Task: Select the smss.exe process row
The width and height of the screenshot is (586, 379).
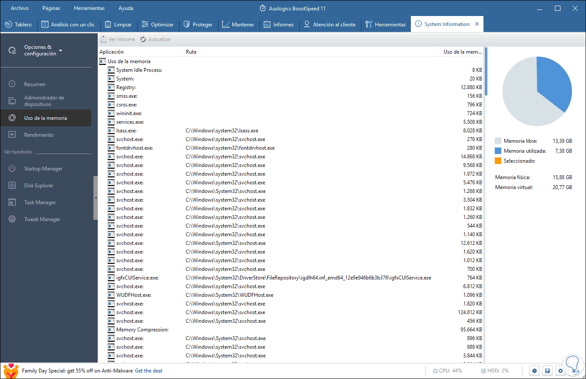Action: [x=291, y=96]
